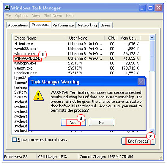Close the Windows Task Manager window

coord(158,8)
